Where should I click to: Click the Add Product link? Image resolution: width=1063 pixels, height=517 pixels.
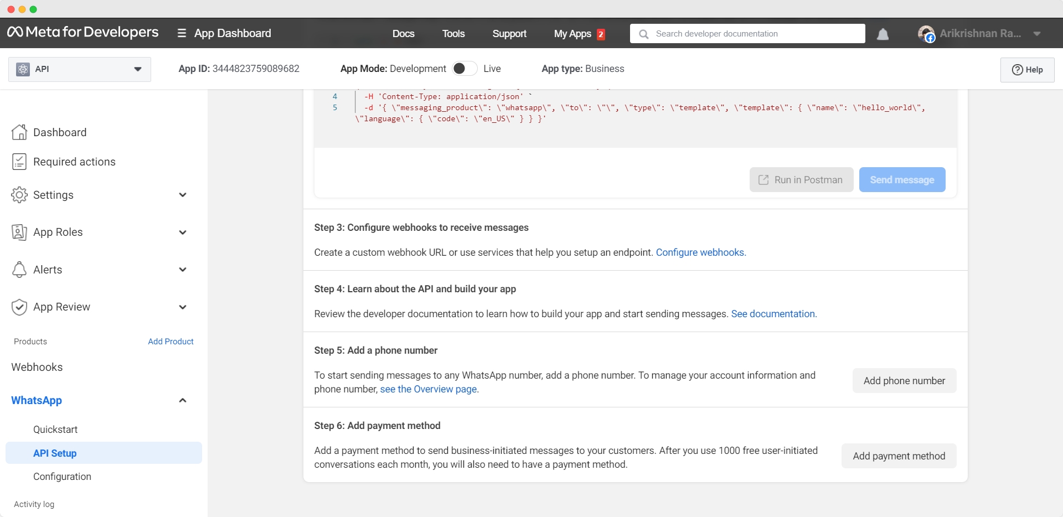click(x=171, y=342)
